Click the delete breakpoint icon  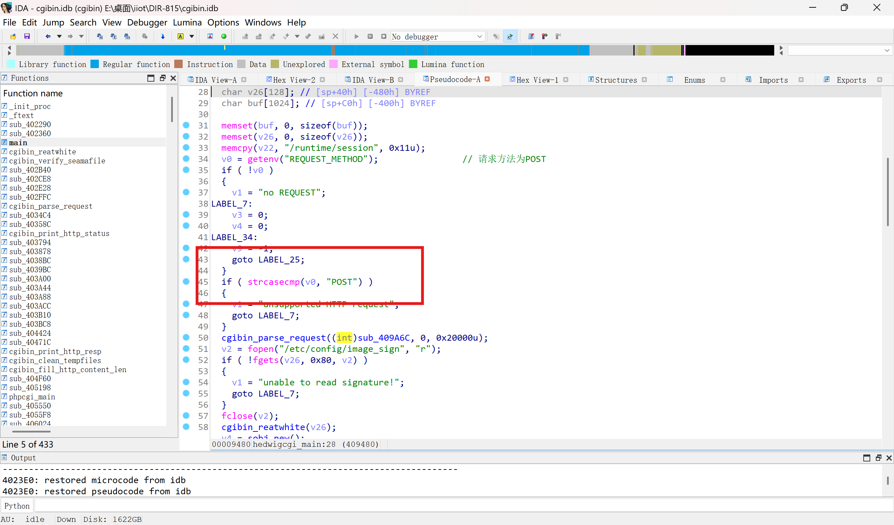click(x=558, y=36)
